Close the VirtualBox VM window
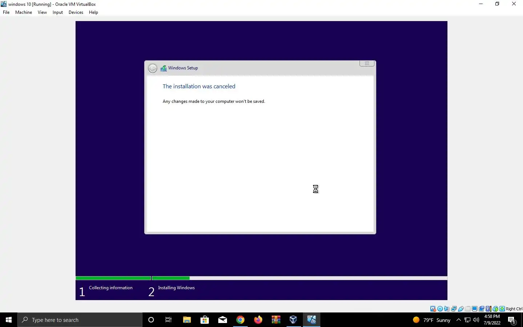 tap(514, 4)
